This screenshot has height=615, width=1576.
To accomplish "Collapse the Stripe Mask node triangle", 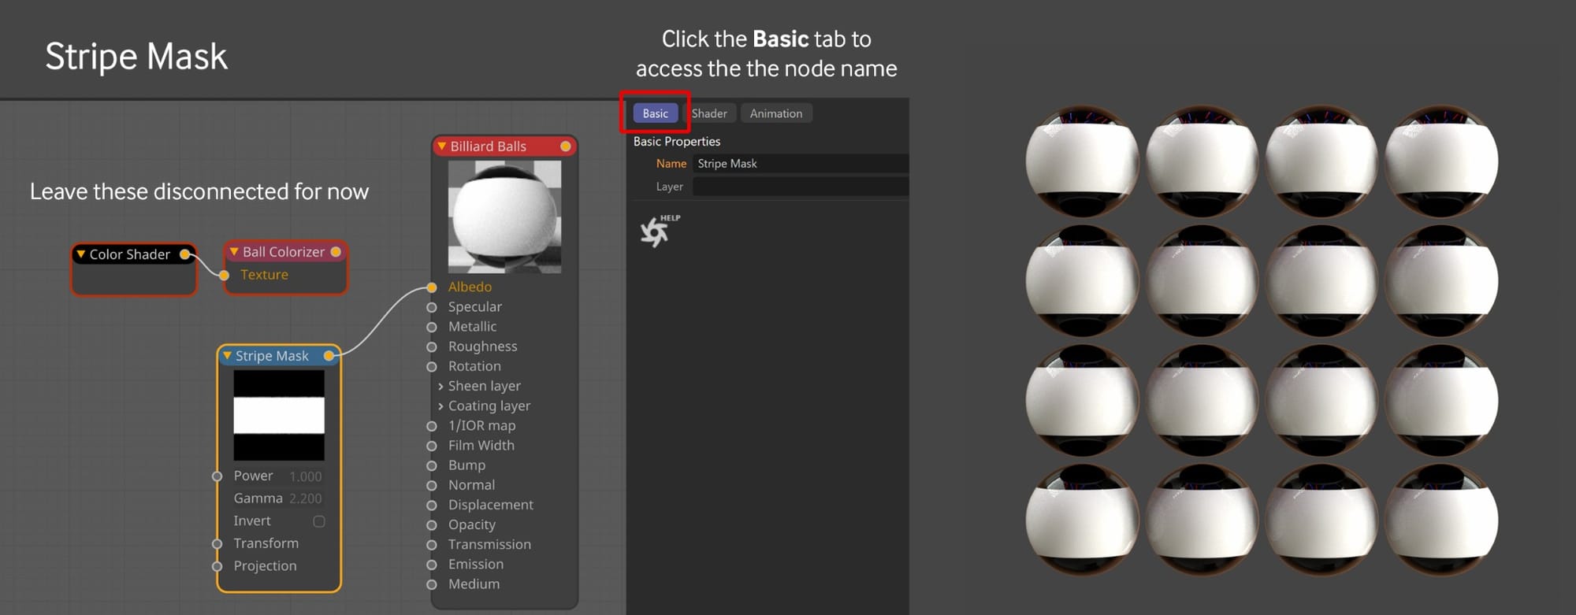I will [227, 356].
